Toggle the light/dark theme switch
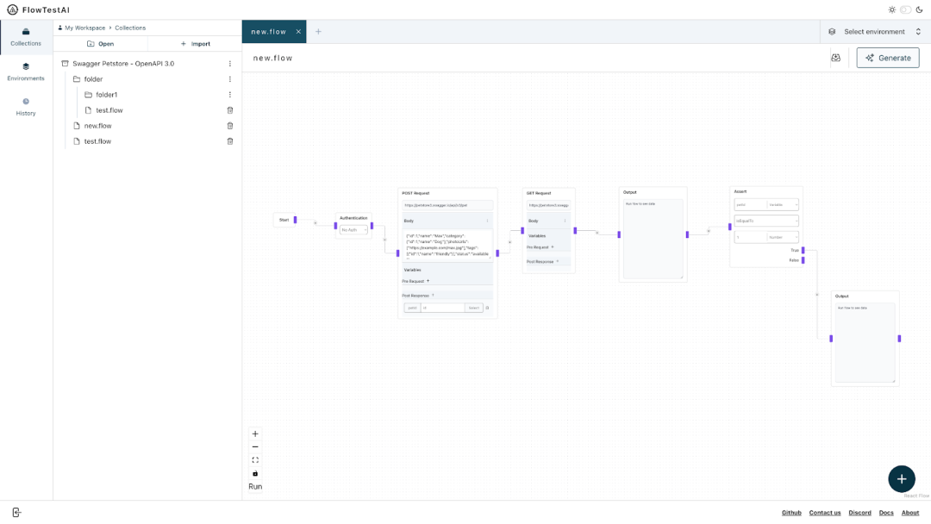 coord(905,9)
